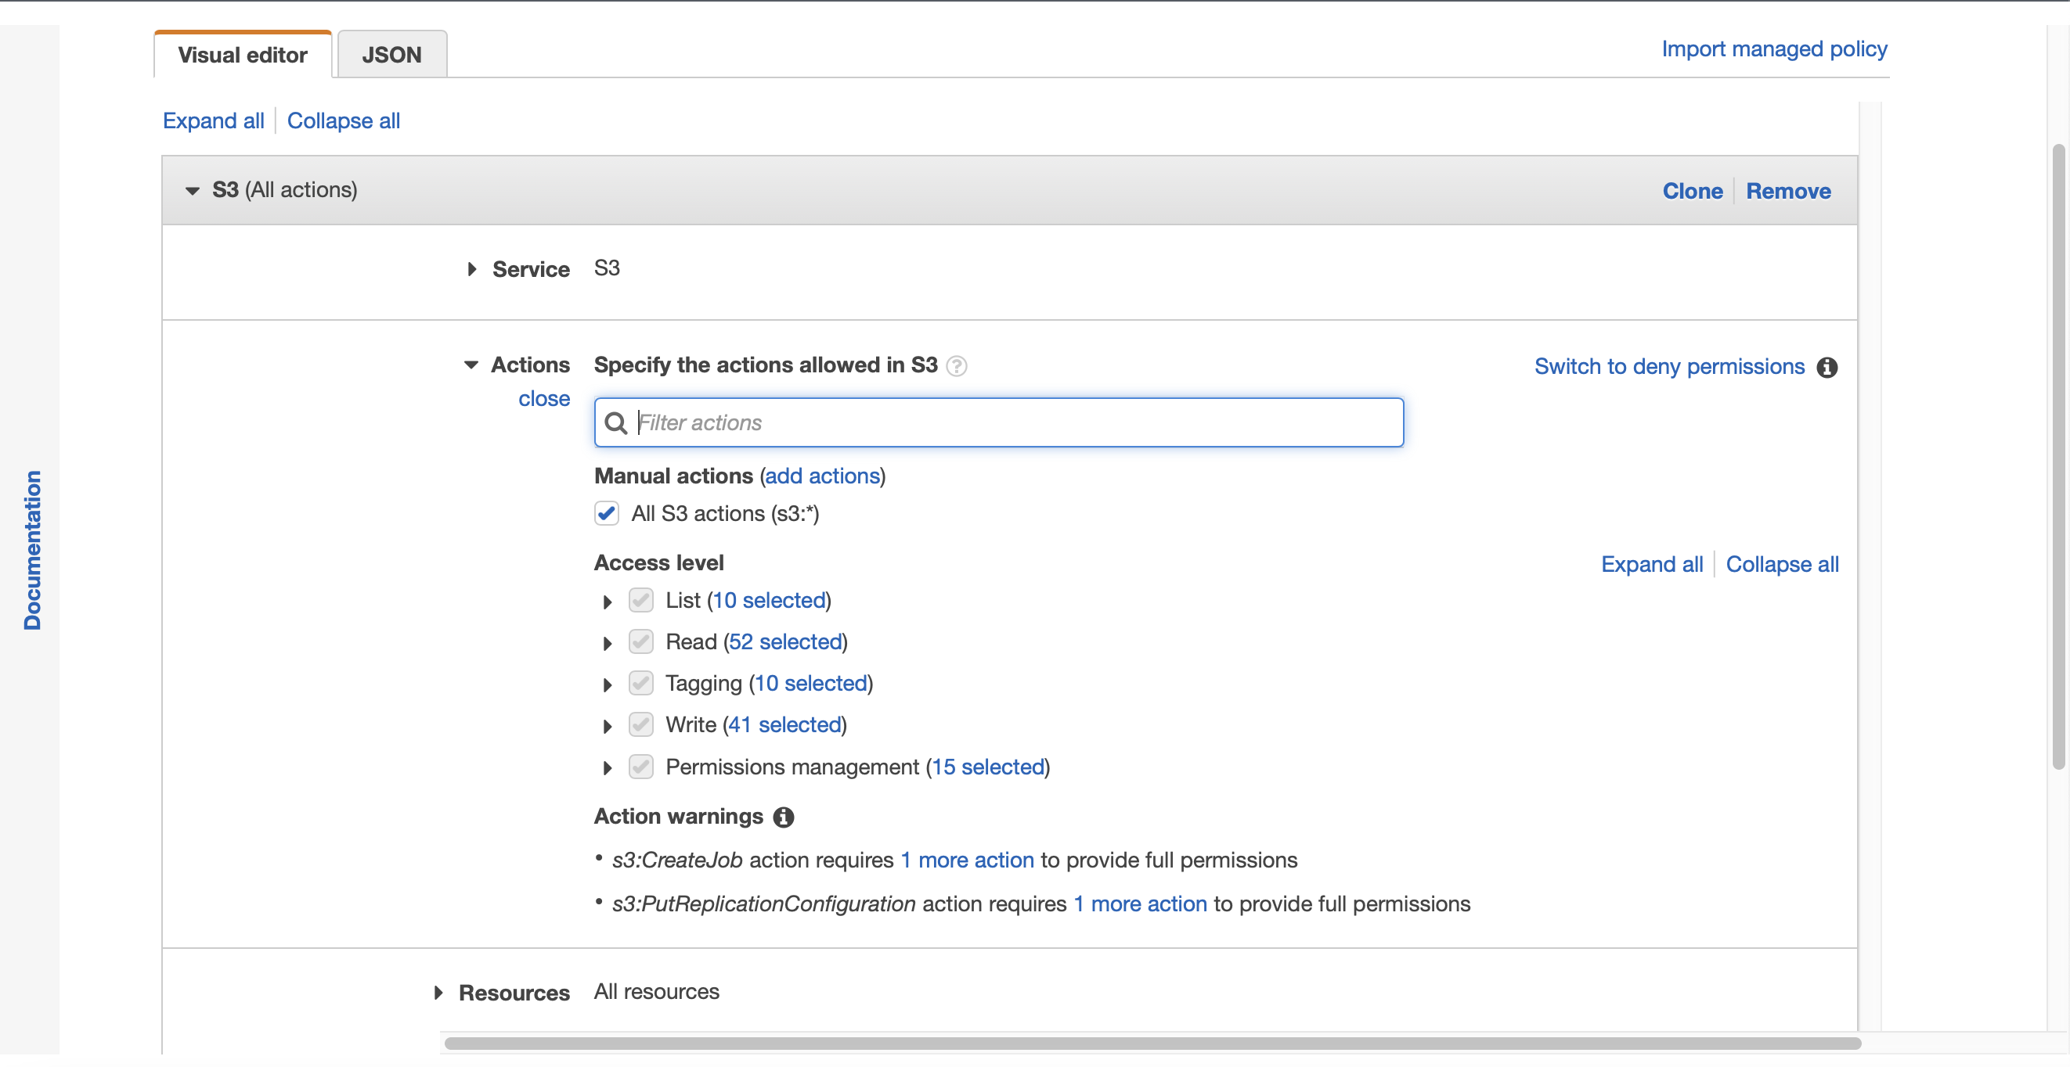Toggle the Read access level checkbox
Screen dimensions: 2070x1067
[x=640, y=641]
